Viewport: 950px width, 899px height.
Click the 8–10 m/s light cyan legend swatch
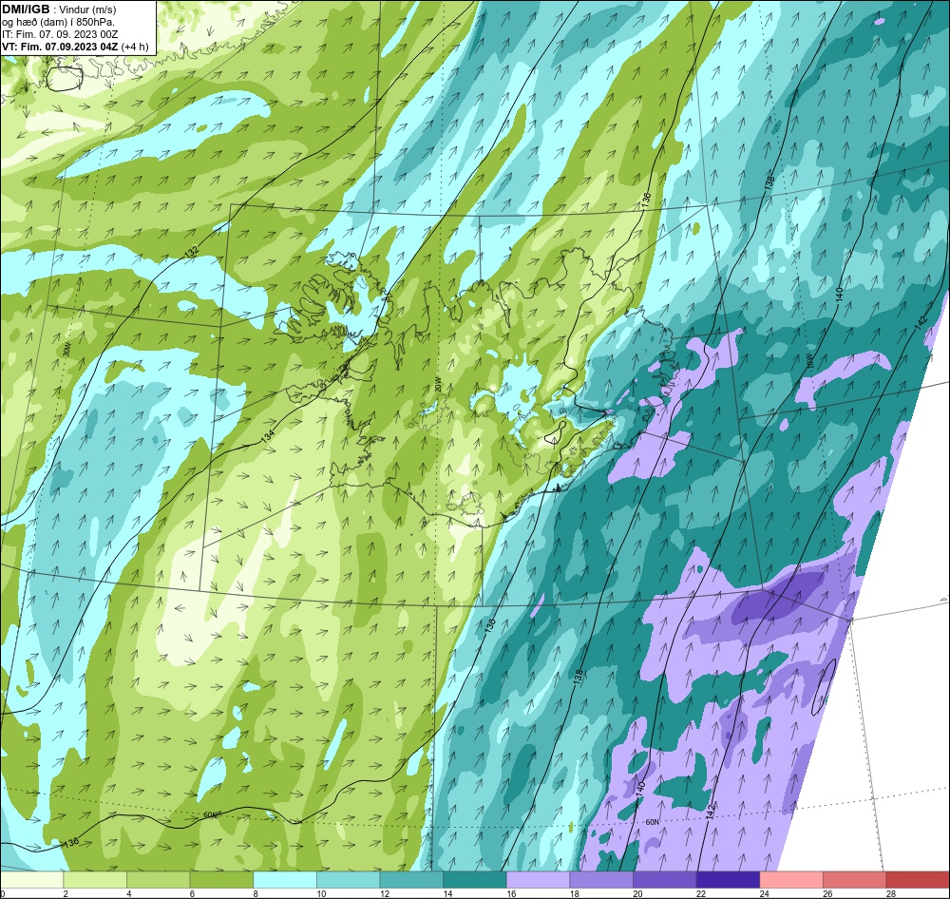click(285, 879)
